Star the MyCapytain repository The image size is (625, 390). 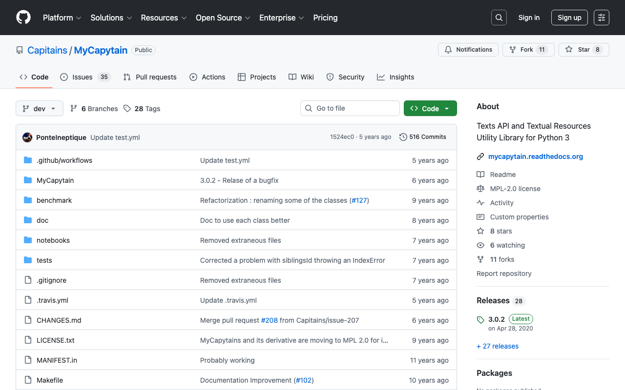point(583,50)
